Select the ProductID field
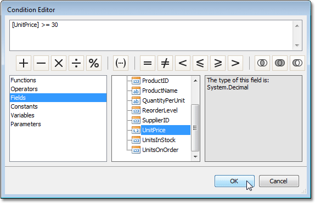 [155, 81]
